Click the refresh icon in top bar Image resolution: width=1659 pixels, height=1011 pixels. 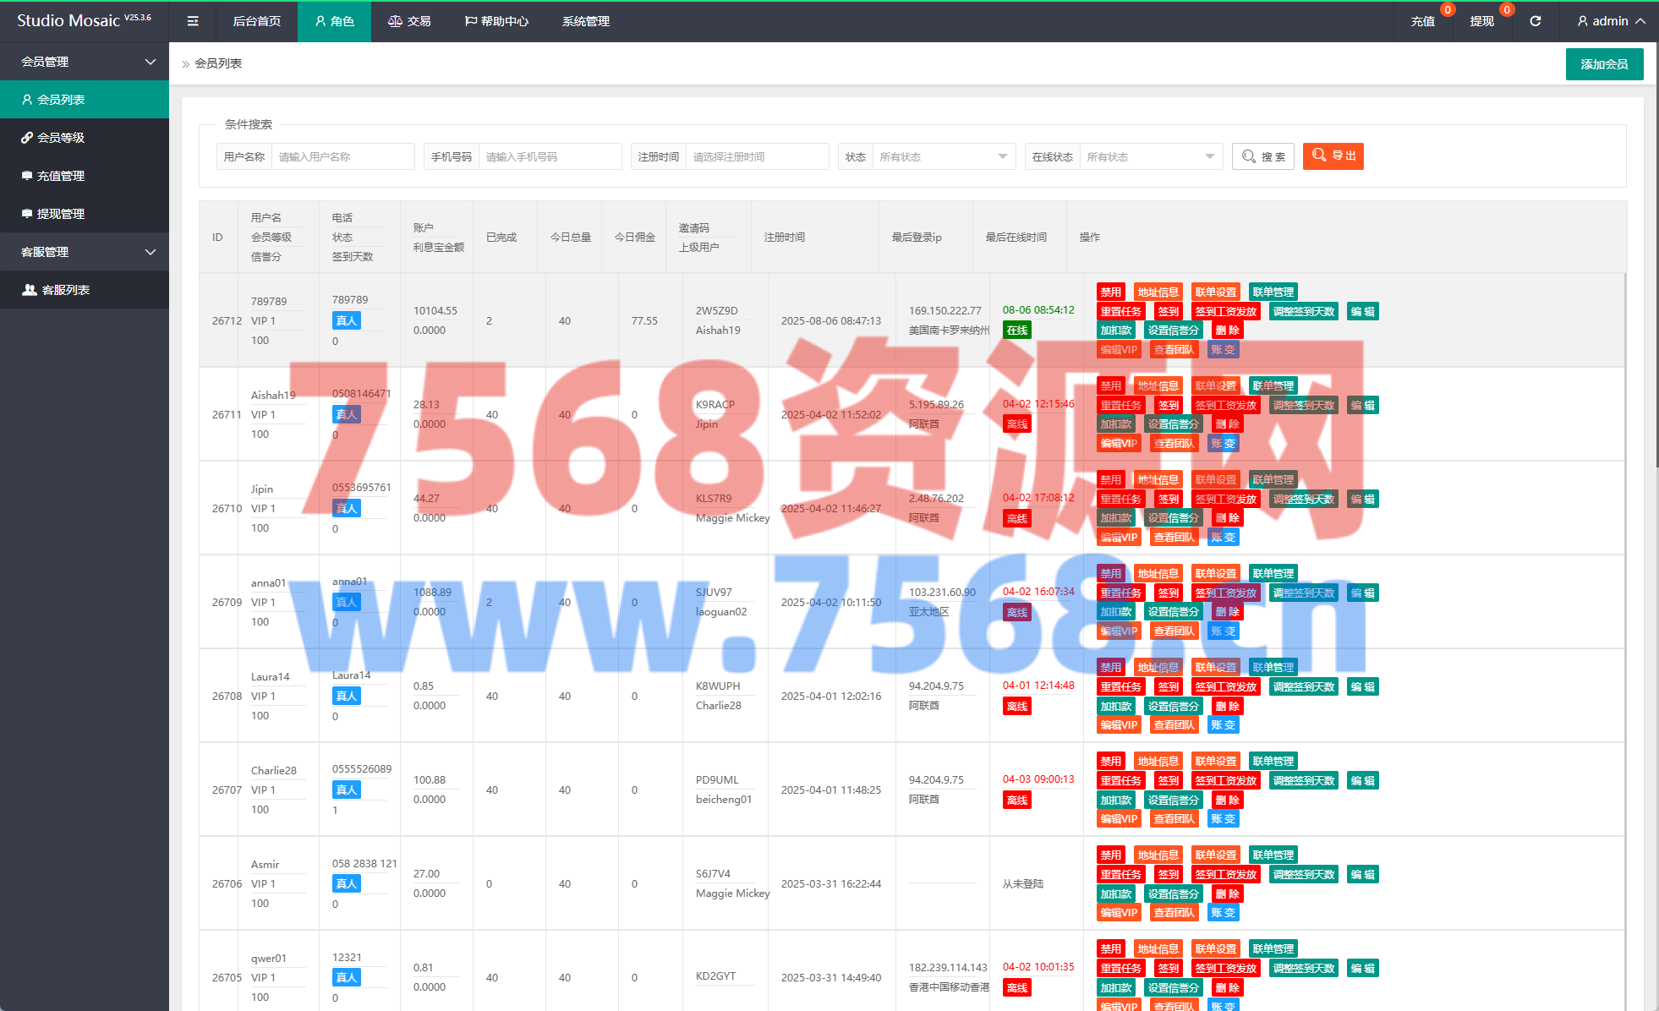pyautogui.click(x=1535, y=21)
